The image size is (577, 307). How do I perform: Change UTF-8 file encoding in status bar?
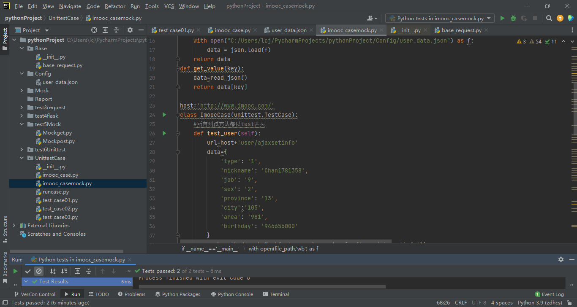click(x=479, y=303)
